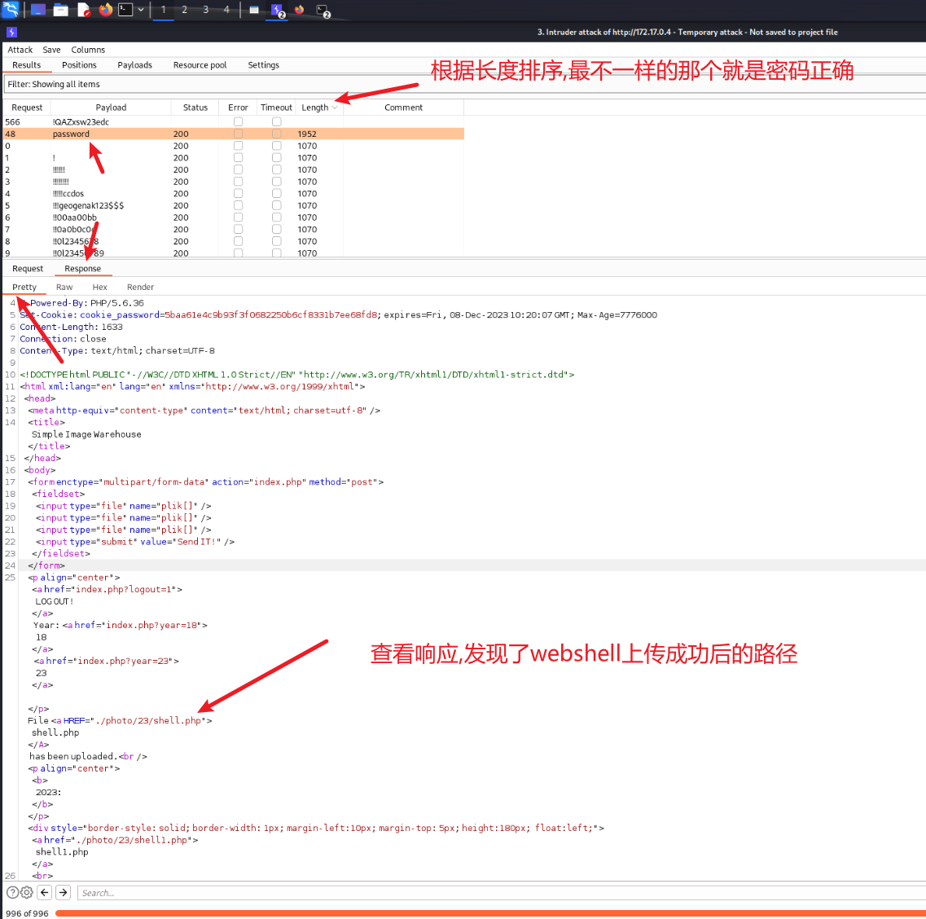Click the help question mark icon
The image size is (926, 919).
pos(12,892)
